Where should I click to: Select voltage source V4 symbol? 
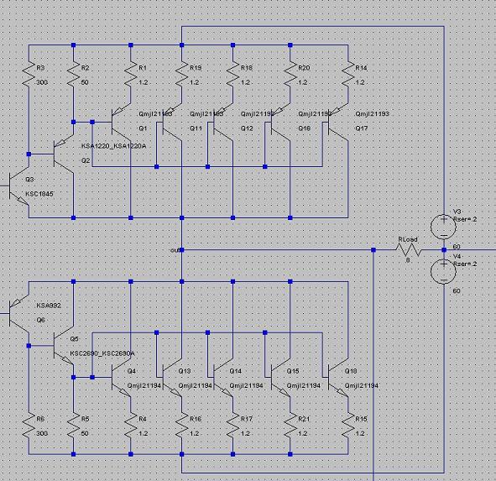click(443, 271)
